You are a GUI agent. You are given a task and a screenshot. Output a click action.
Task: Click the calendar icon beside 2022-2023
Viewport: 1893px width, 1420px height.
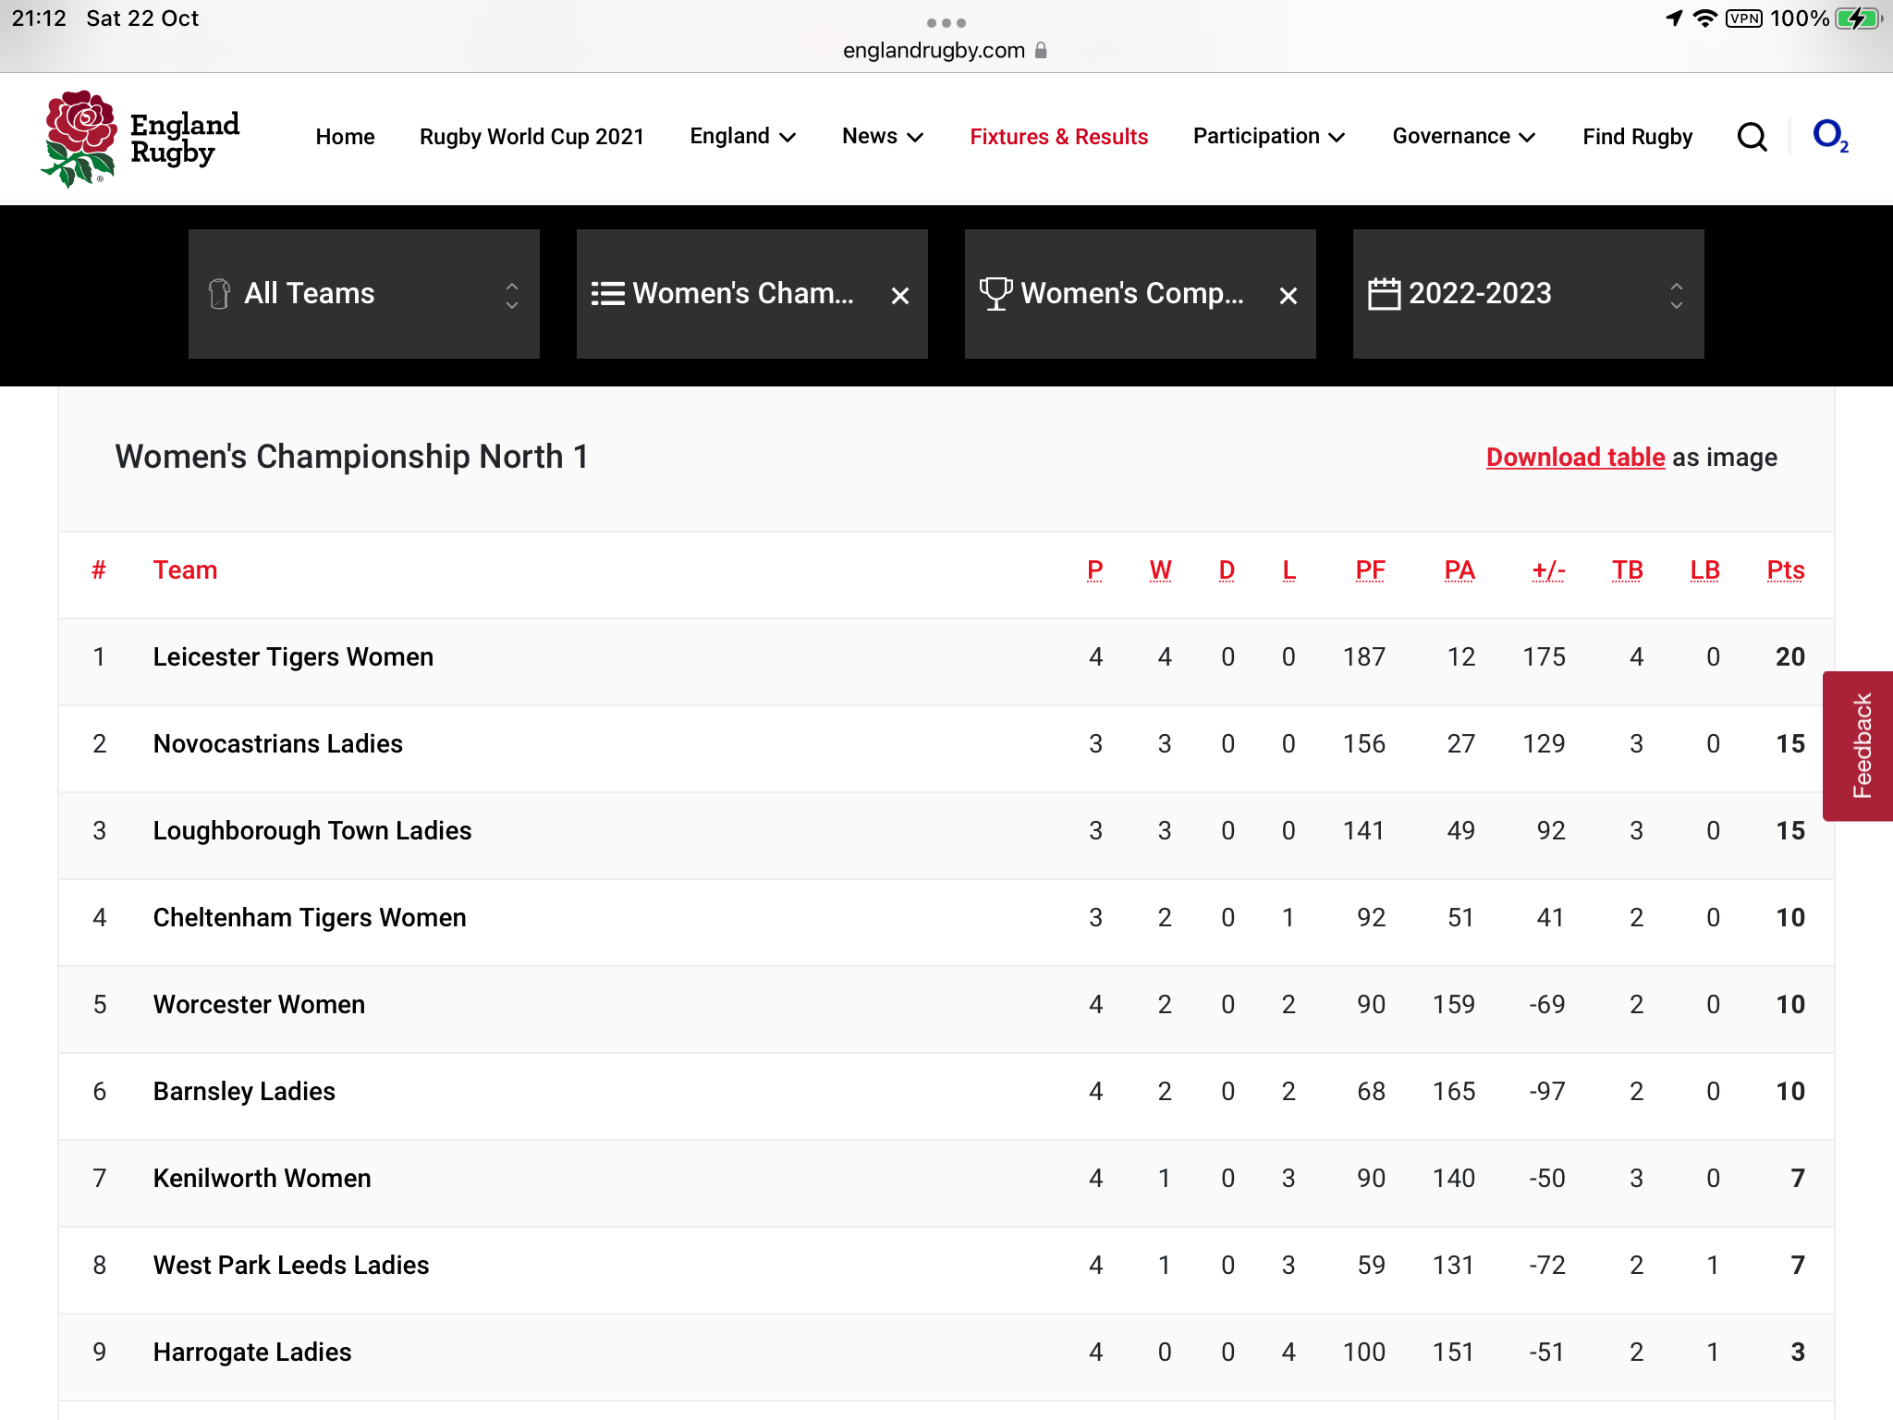pos(1384,294)
